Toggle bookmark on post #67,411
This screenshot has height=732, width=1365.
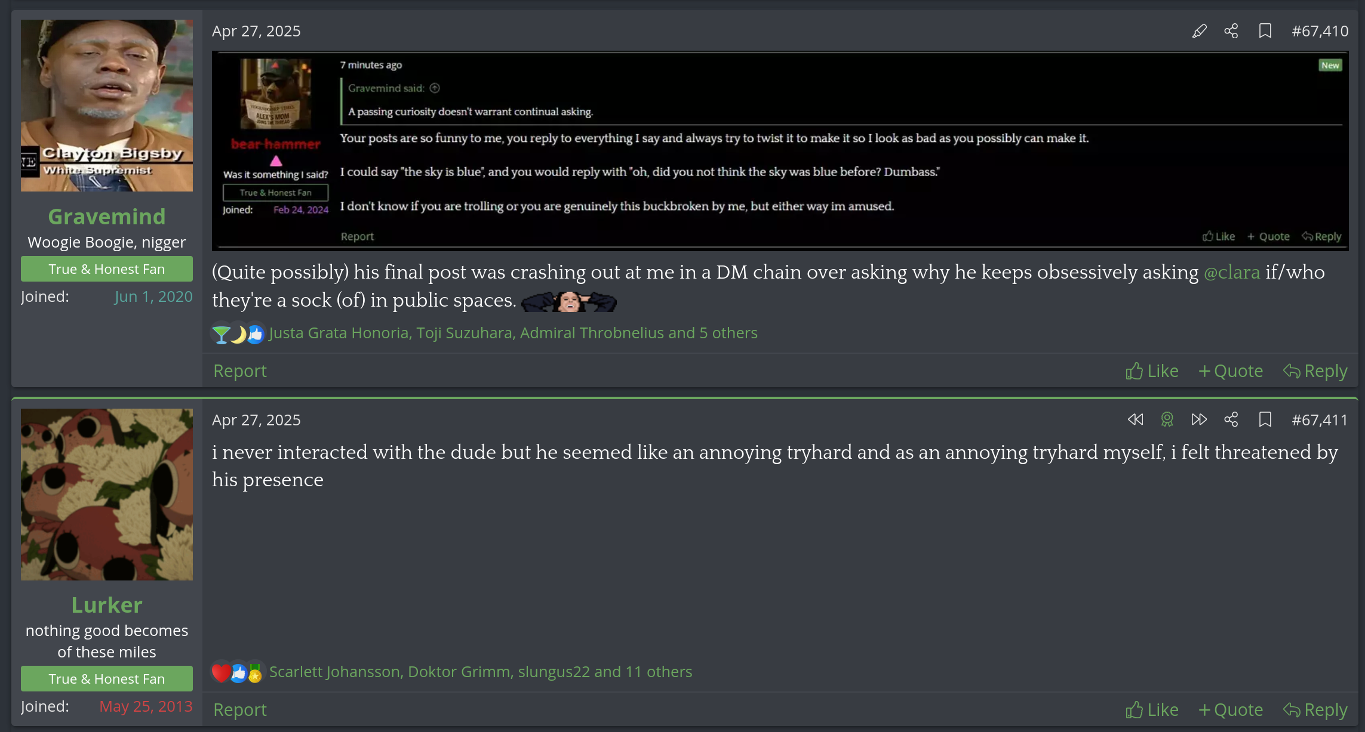click(x=1265, y=420)
